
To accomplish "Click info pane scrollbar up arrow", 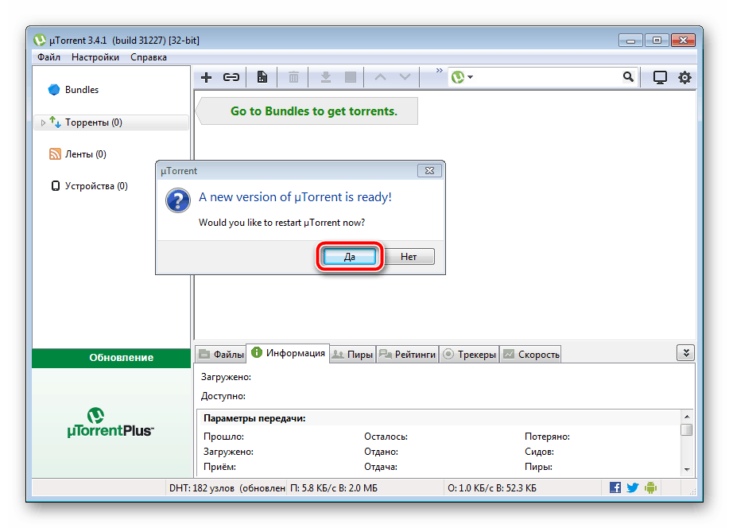I will 687,417.
